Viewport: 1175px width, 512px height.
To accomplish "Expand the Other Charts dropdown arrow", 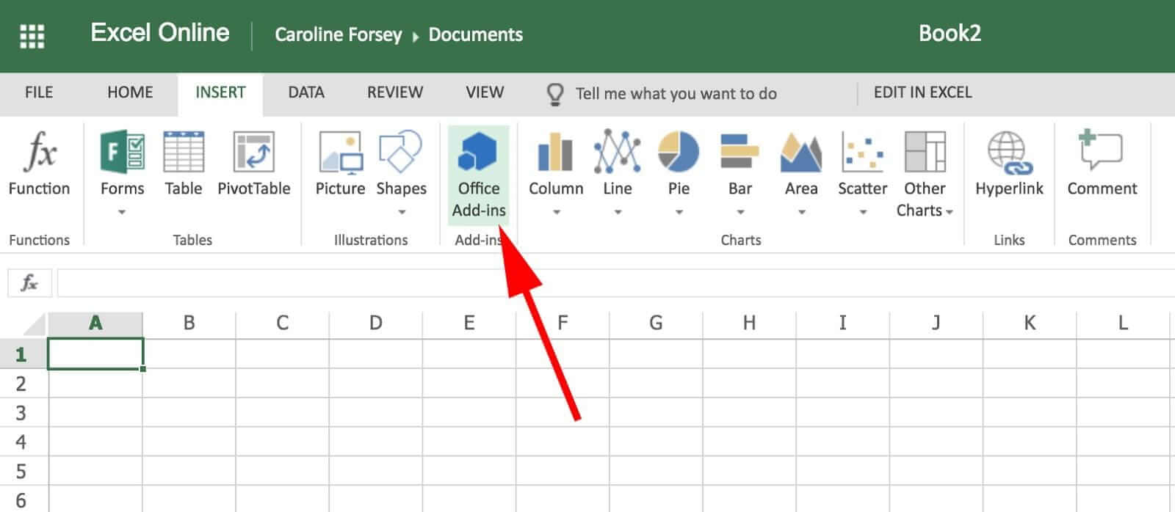I will 950,212.
